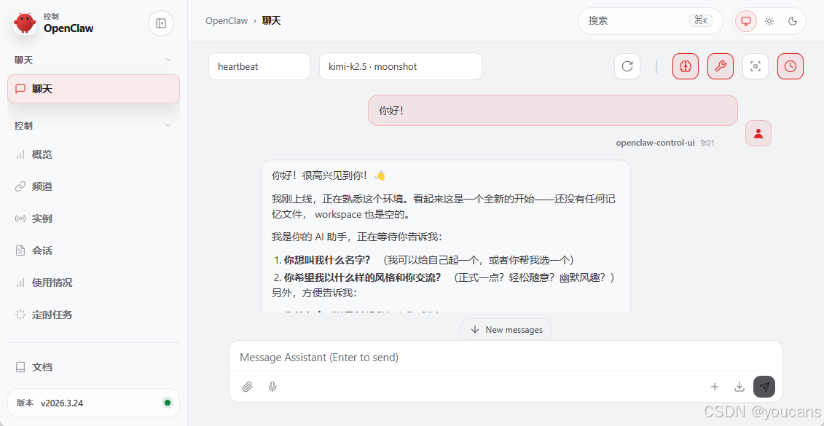Refresh the chat conversation
Image resolution: width=824 pixels, height=426 pixels.
click(627, 66)
